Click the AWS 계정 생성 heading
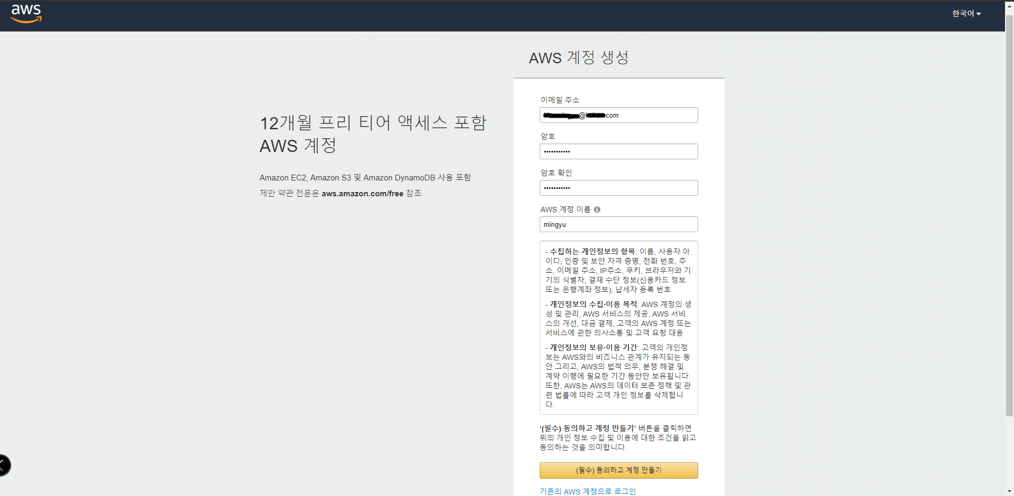The width and height of the screenshot is (1014, 496). pyautogui.click(x=579, y=58)
